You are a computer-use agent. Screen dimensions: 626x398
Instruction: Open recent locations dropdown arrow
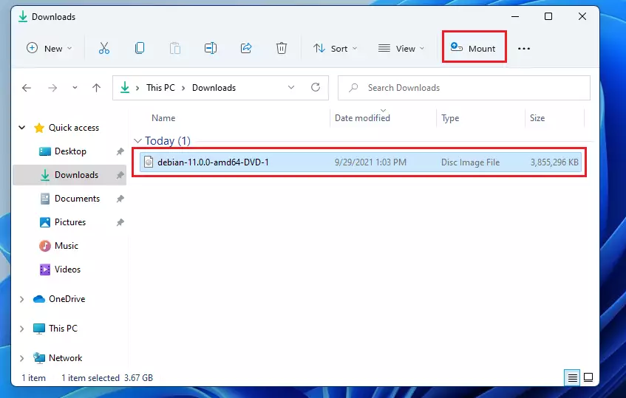coord(75,88)
